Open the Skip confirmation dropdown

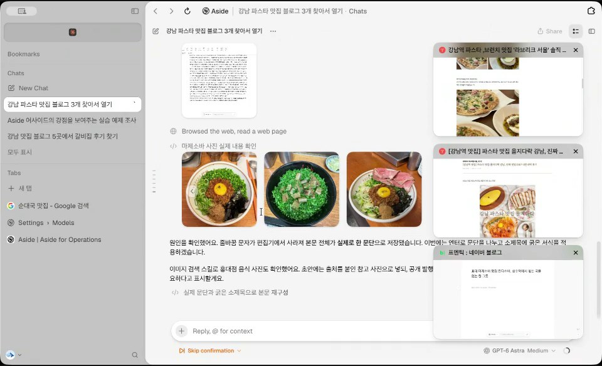210,351
